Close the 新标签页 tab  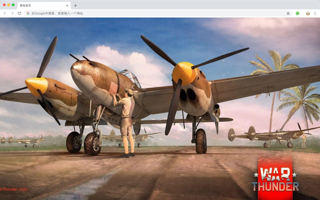(x=67, y=5)
